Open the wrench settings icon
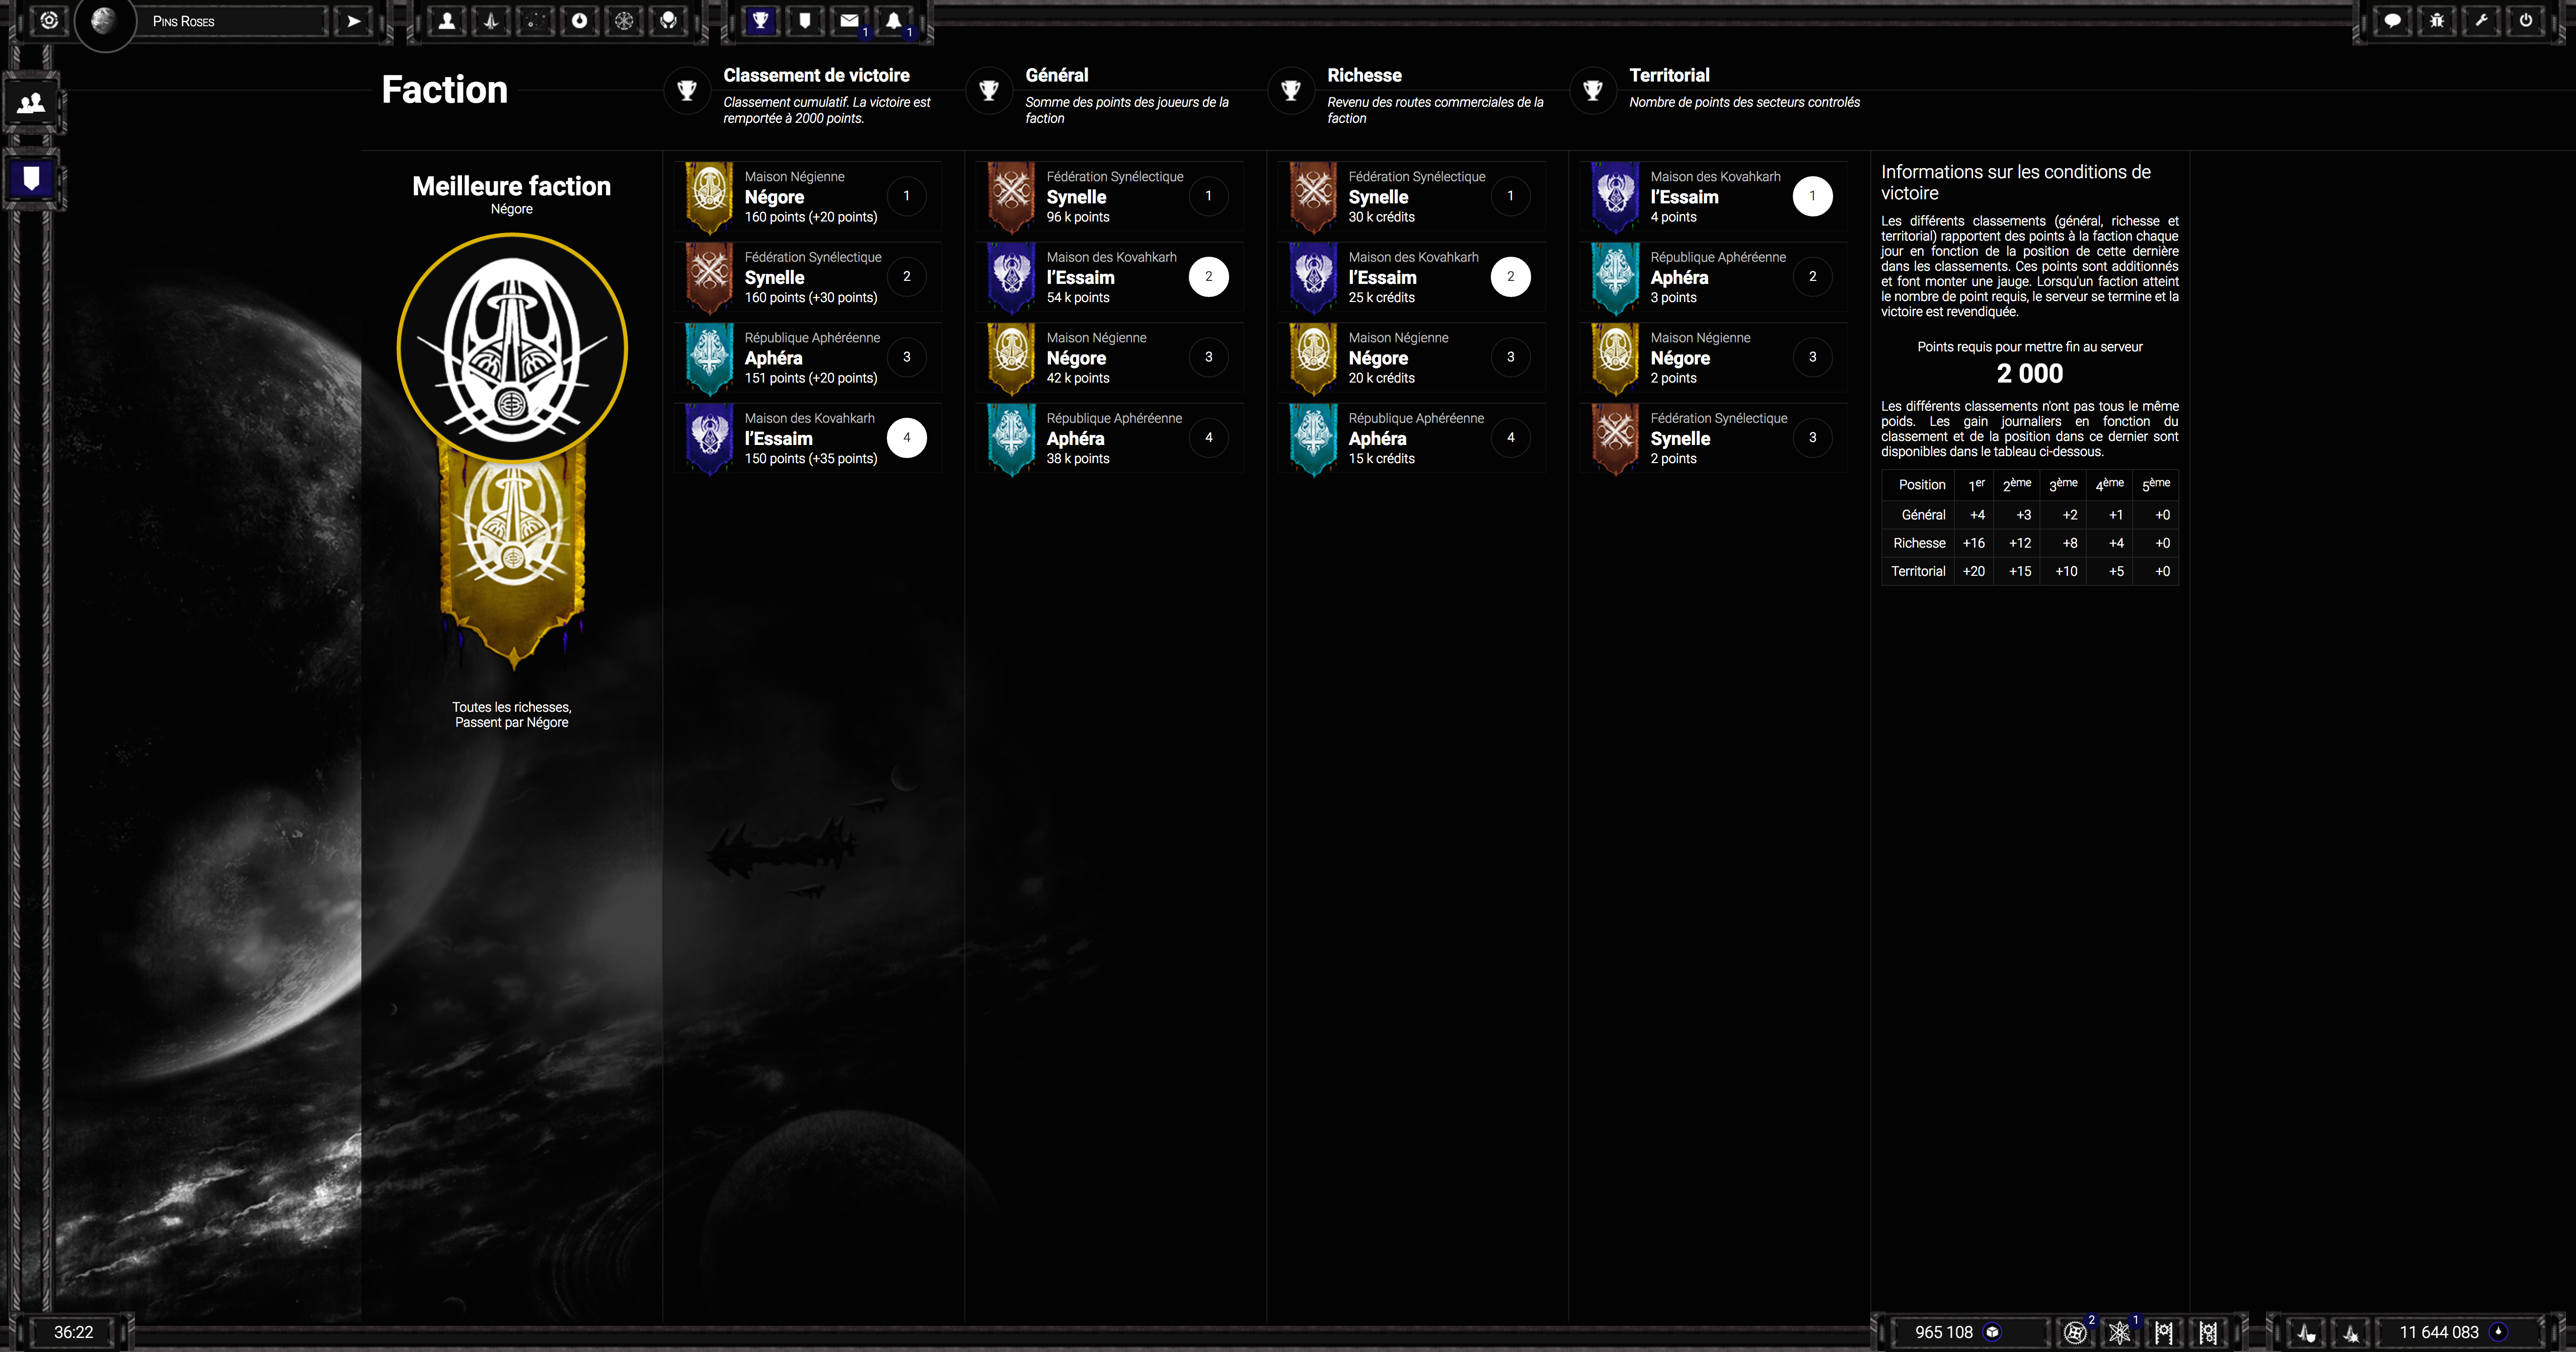This screenshot has height=1352, width=2576. click(2481, 20)
